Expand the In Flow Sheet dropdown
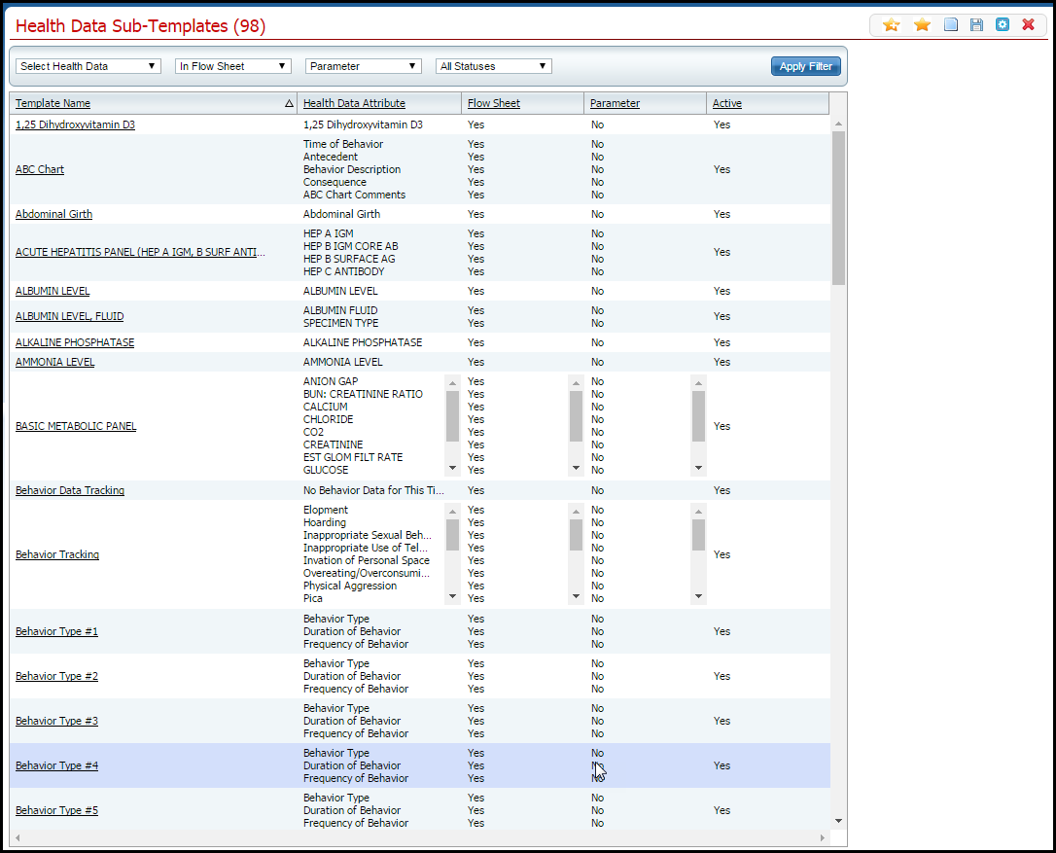The width and height of the screenshot is (1056, 853). click(x=232, y=66)
